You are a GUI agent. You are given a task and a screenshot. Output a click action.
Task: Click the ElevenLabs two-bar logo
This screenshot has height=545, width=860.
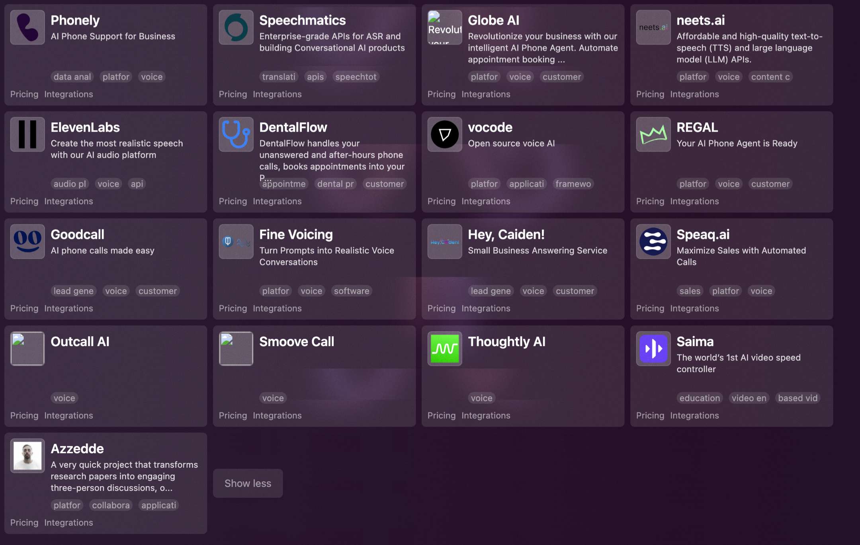27,134
